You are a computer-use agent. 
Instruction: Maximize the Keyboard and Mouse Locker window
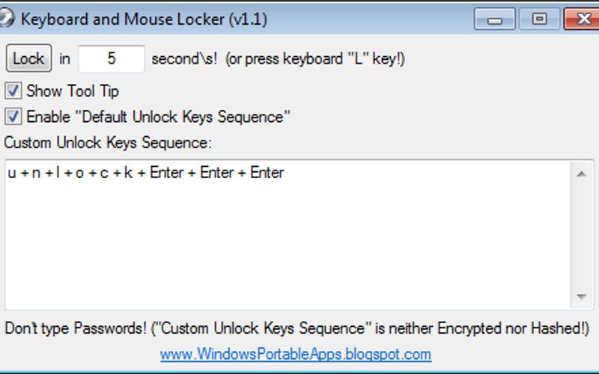539,19
